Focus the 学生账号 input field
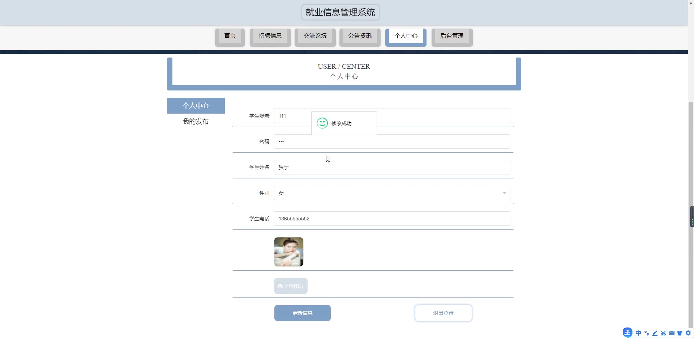Screen dimensions: 694x338 tap(392, 116)
